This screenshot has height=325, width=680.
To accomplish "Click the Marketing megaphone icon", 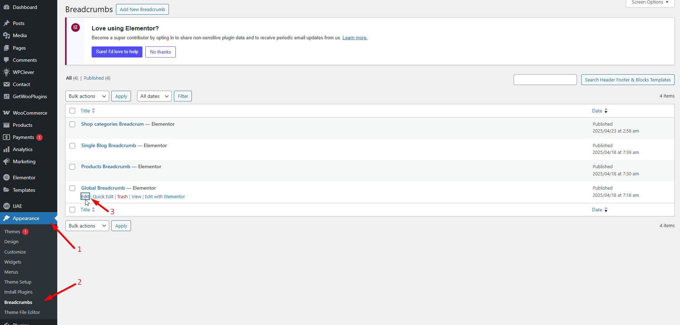I will pos(6,161).
